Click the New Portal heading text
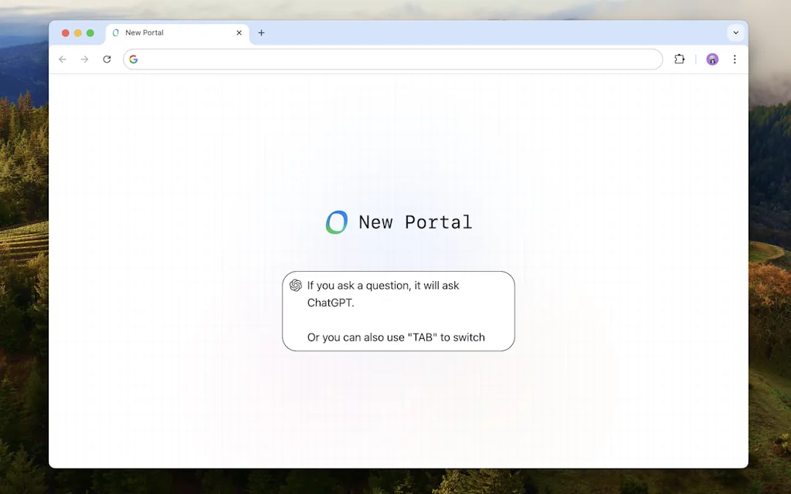Screen dimensions: 791x494 coord(415,222)
